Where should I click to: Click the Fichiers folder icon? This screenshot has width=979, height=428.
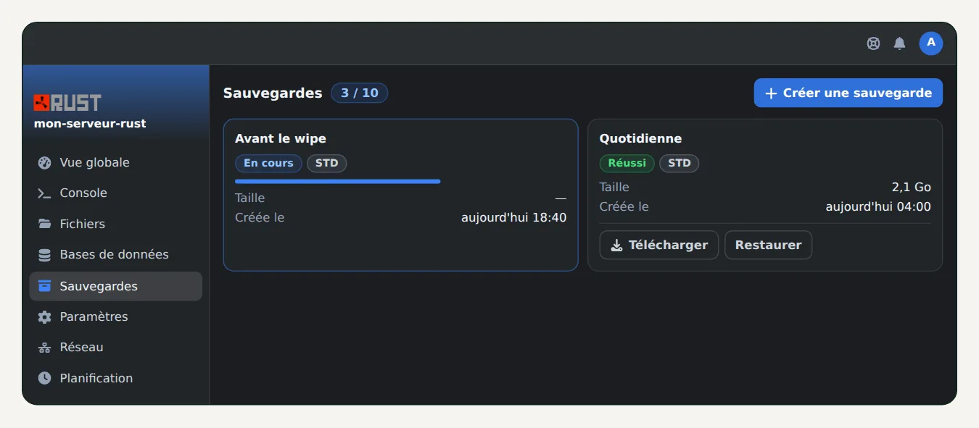click(45, 224)
